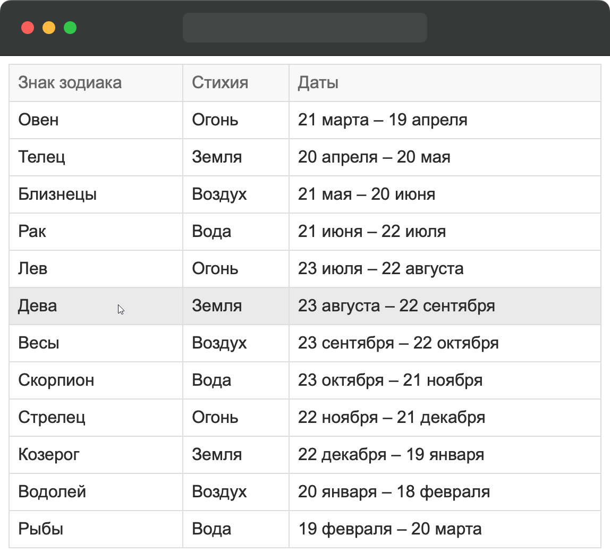
Task: Select the 'Овен' cell
Action: pos(38,120)
